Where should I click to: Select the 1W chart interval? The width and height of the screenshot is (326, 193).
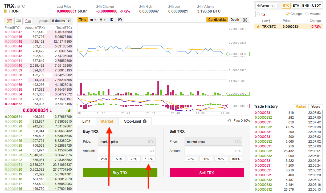(x=120, y=20)
